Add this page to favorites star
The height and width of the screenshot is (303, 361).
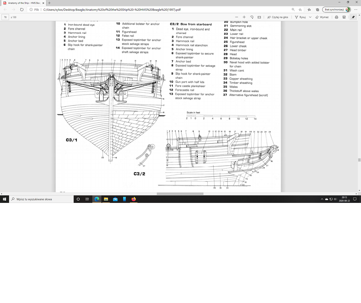[300, 10]
